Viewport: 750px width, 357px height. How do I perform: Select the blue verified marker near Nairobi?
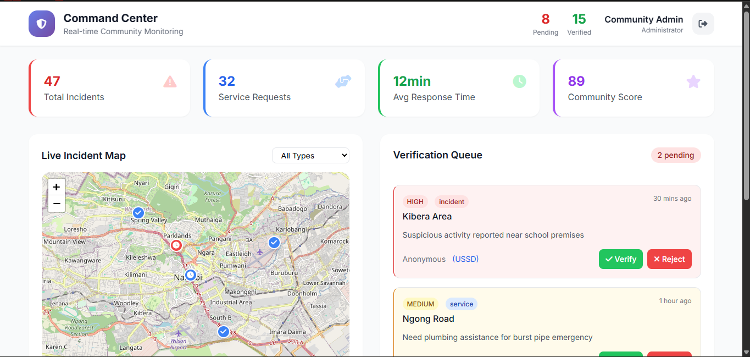[x=190, y=274]
